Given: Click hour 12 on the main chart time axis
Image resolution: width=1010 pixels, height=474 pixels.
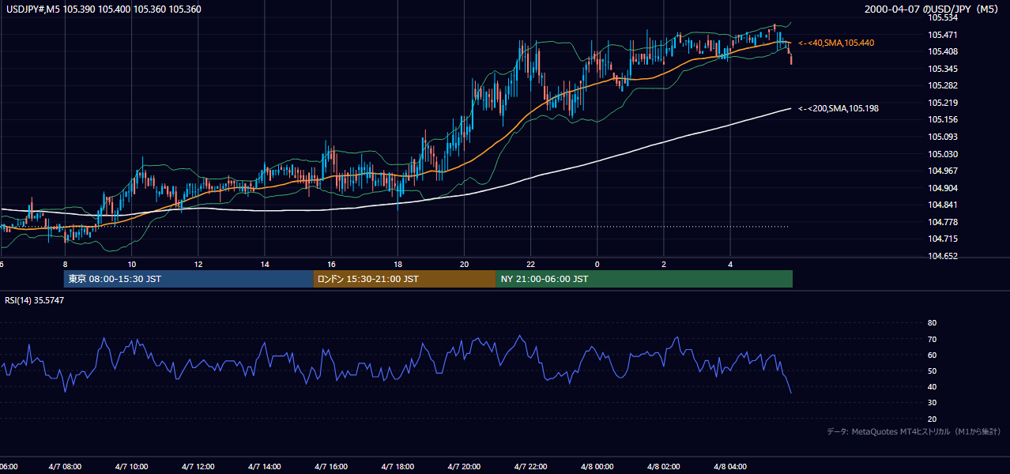Looking at the screenshot, I should coord(198,264).
